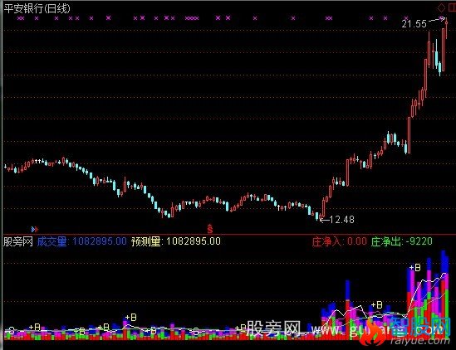
Task: Click the 12.48 low price label
Action: pos(342,220)
